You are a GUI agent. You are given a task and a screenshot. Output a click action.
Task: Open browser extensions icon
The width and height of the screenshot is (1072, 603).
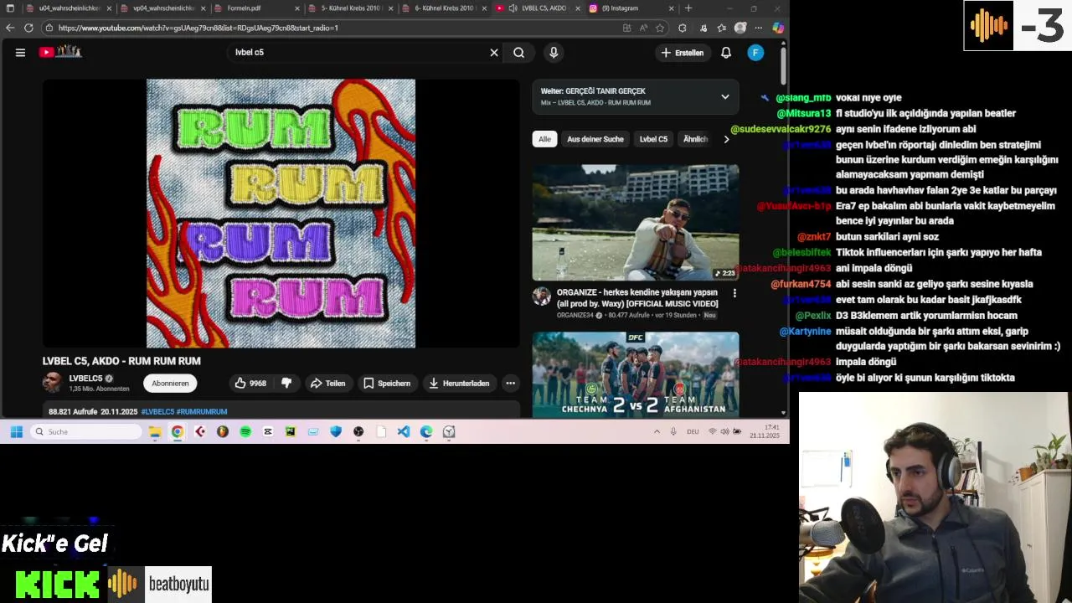tap(682, 28)
